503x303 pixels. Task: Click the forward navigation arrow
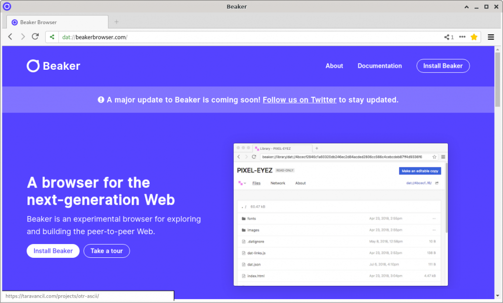[23, 36]
